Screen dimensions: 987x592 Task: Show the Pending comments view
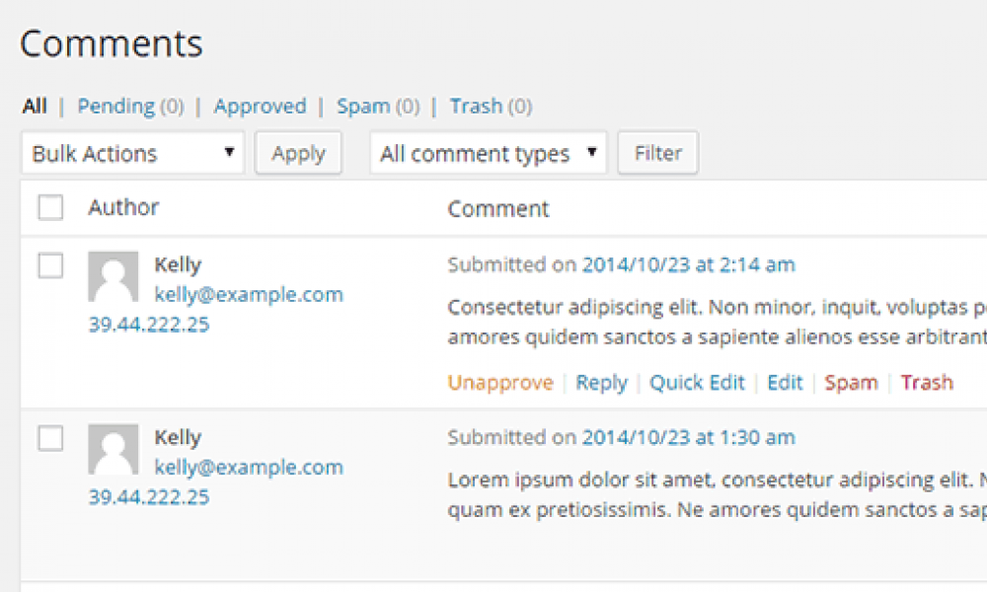pos(115,106)
